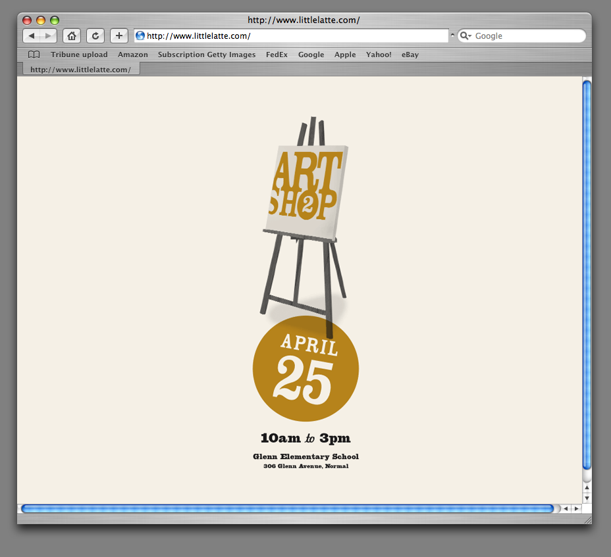The width and height of the screenshot is (611, 557).
Task: Open the eBay bookmark
Action: pos(410,55)
